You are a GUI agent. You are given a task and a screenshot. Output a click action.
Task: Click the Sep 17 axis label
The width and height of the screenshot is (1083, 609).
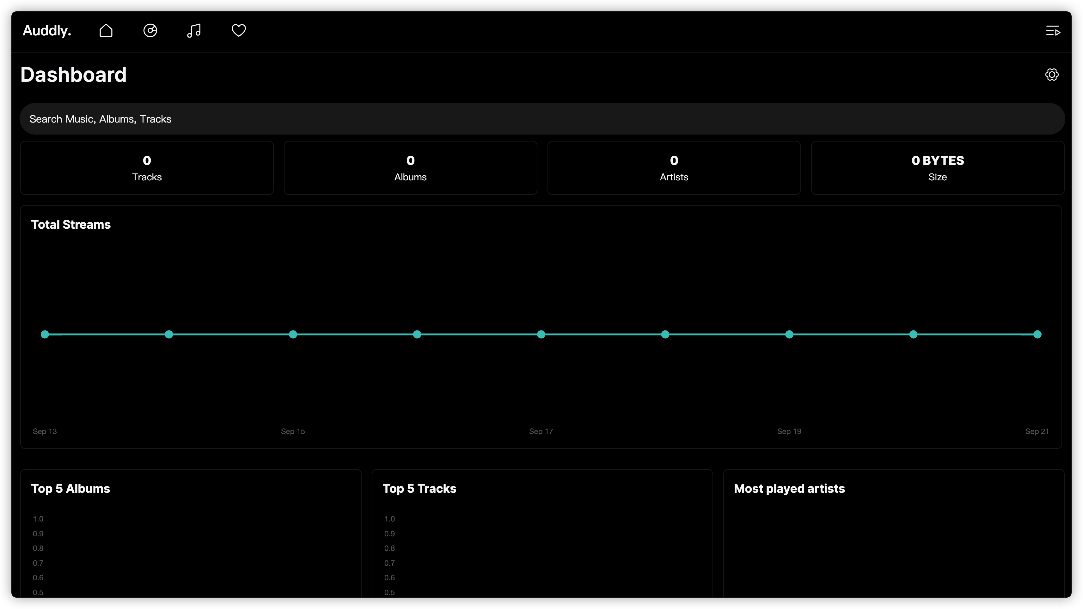pos(541,431)
